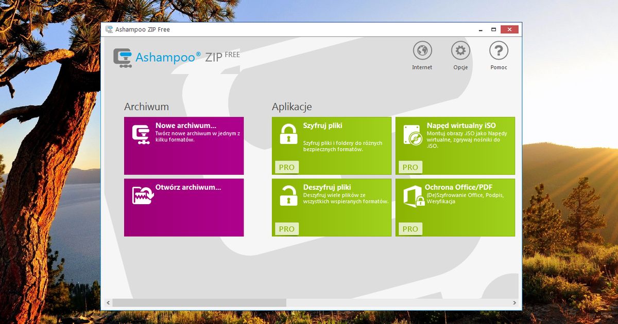The image size is (618, 324).
Task: Click the Ashampoo ZIP logo icon
Action: pyautogui.click(x=123, y=58)
